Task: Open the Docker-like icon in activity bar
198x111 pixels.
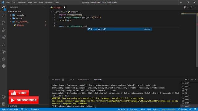Action: click(3, 59)
